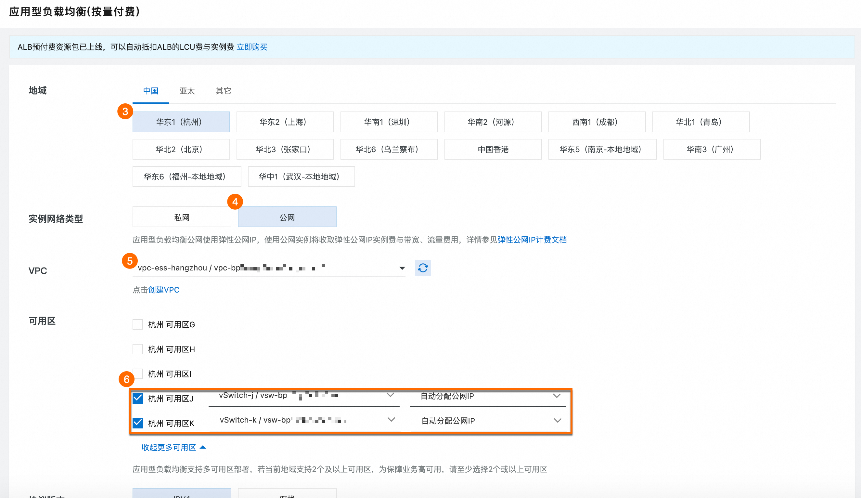Click the collapse arrow beside 收起更多可用区

(203, 447)
